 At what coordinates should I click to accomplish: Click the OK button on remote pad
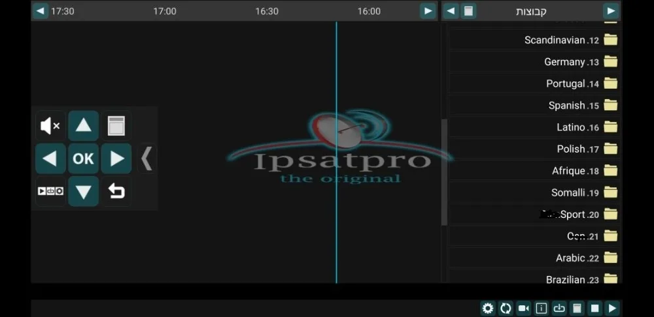(84, 158)
